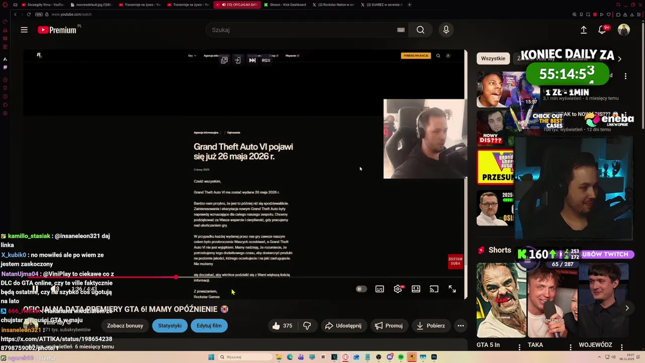645x363 pixels.
Task: Reload the page in browser toolbar
Action: [x=29, y=14]
